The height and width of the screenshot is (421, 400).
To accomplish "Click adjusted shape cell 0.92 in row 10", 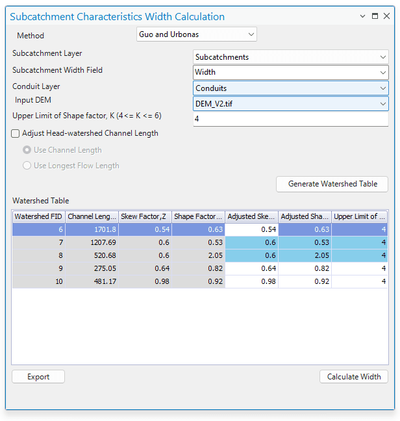I will click(305, 281).
